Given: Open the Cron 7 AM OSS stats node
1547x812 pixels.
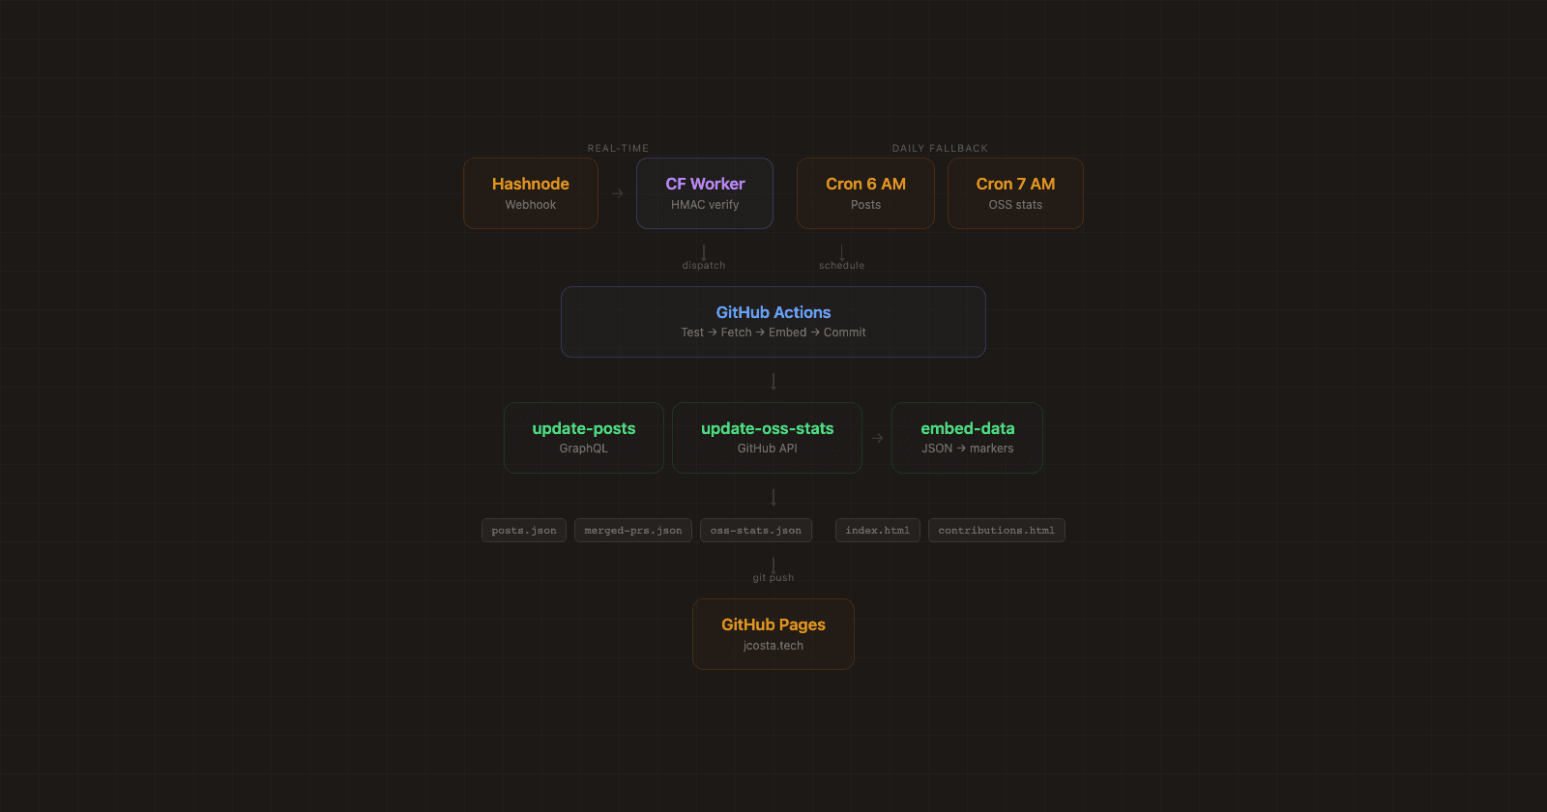Looking at the screenshot, I should (x=1015, y=193).
